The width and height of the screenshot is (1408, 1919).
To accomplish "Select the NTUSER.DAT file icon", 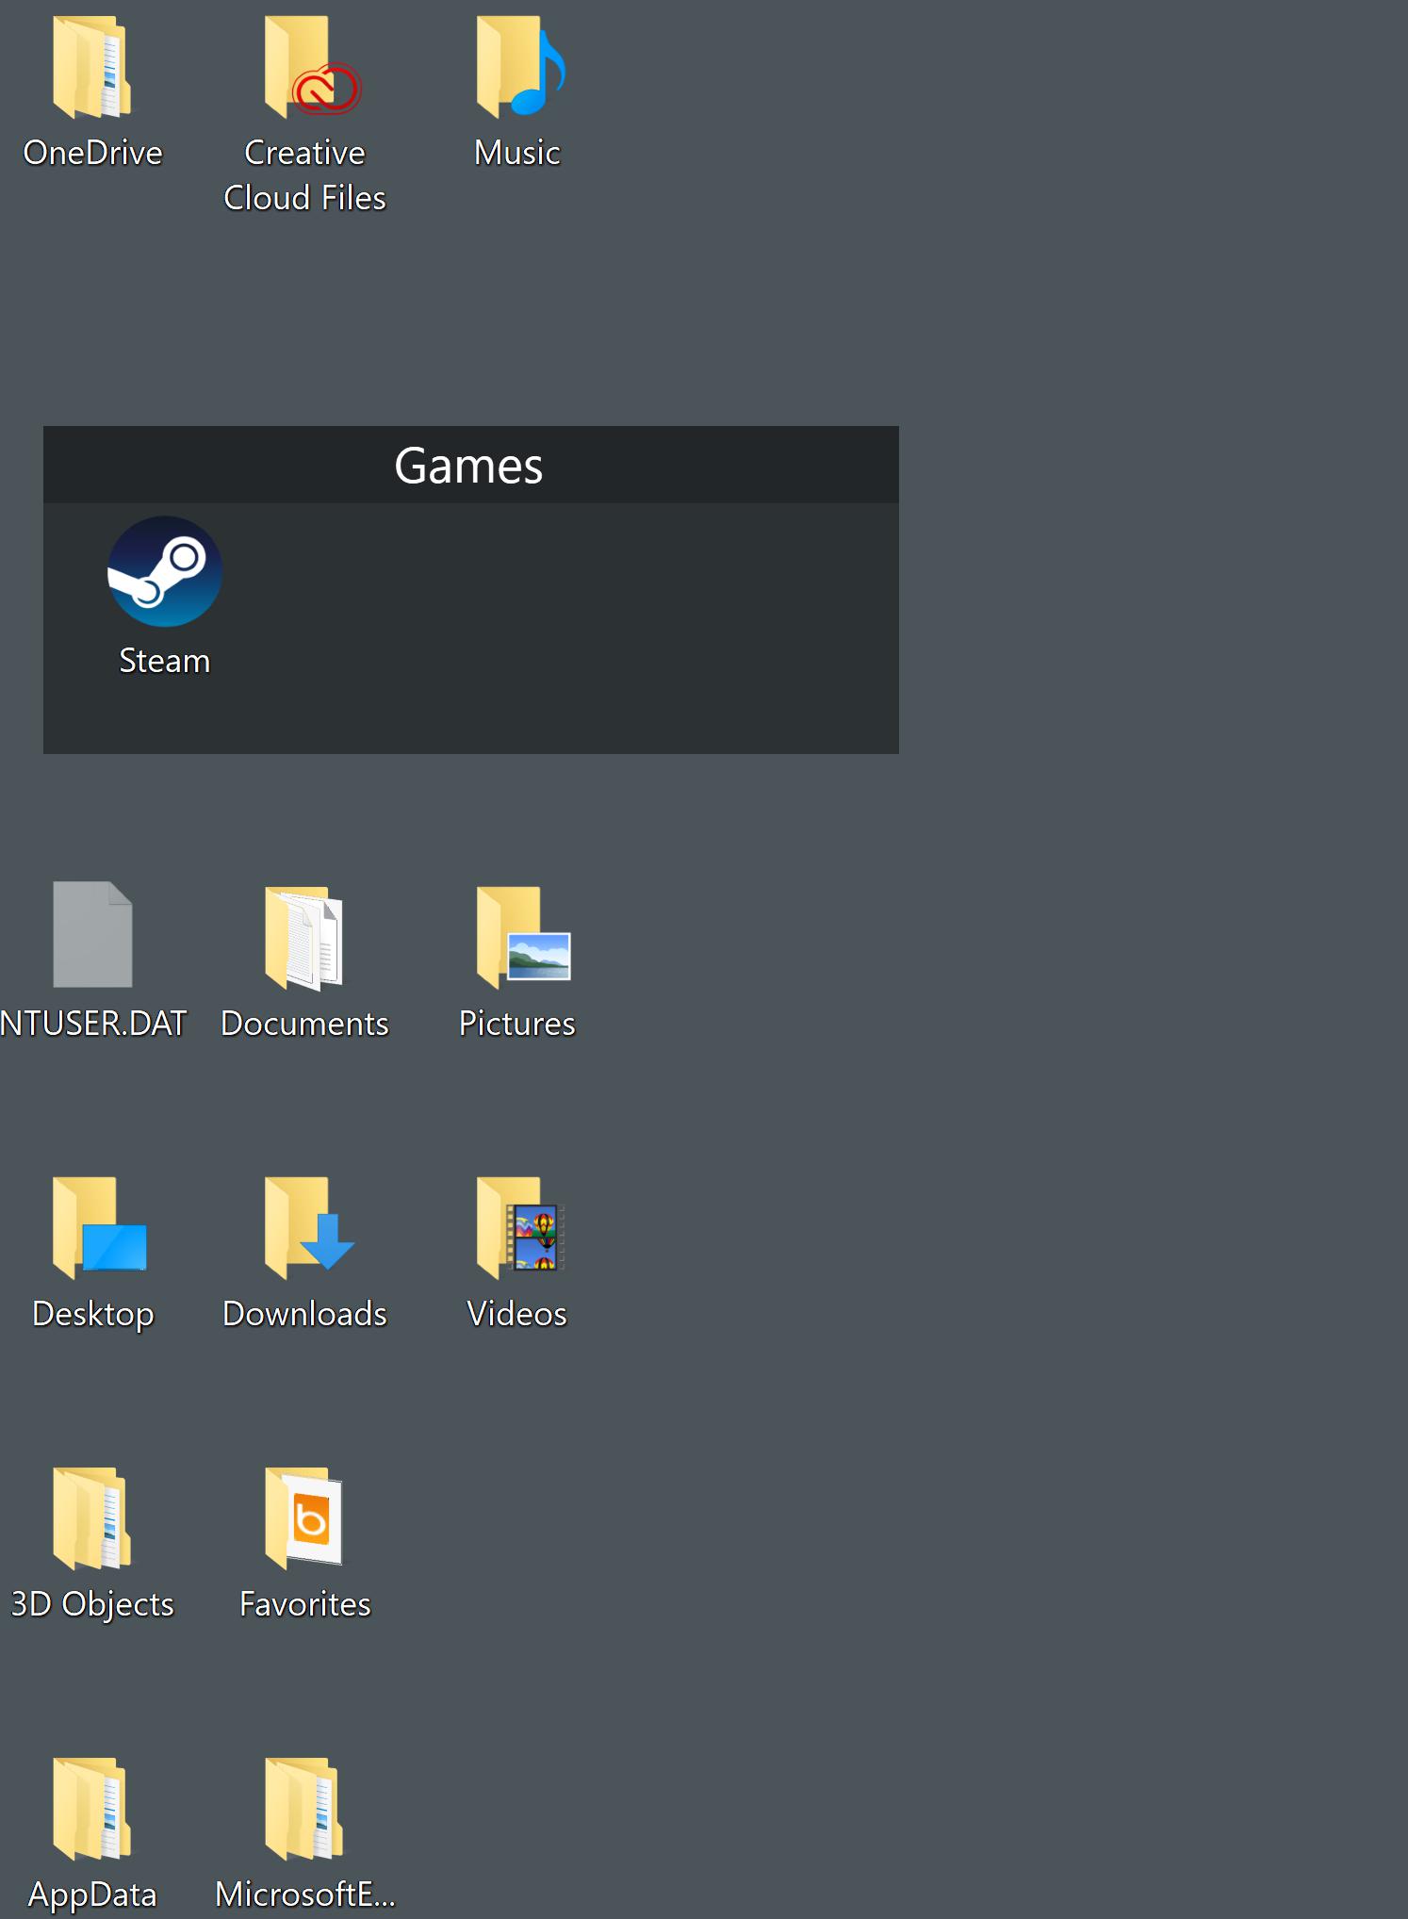I will pyautogui.click(x=92, y=934).
